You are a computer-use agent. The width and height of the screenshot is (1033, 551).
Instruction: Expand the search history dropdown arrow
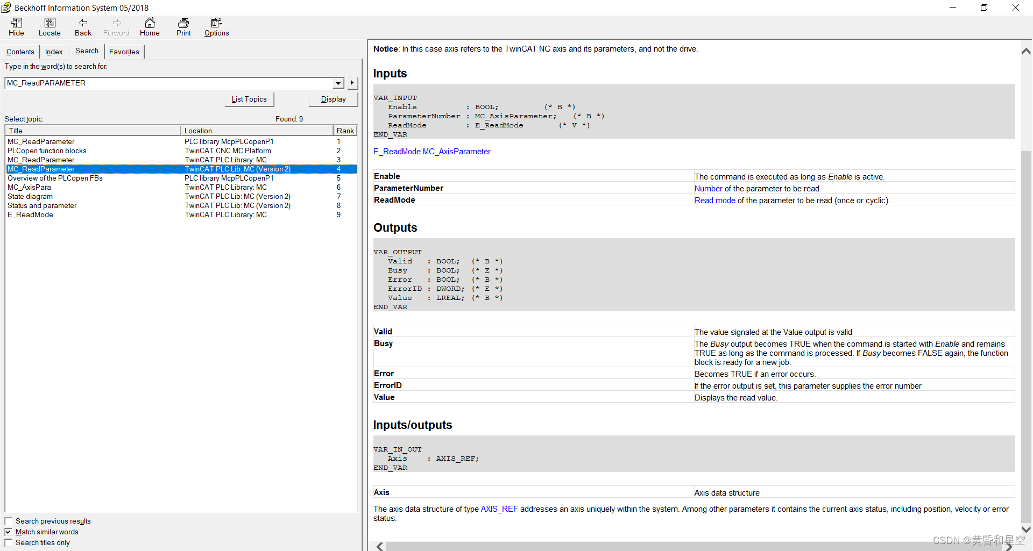pyautogui.click(x=338, y=83)
